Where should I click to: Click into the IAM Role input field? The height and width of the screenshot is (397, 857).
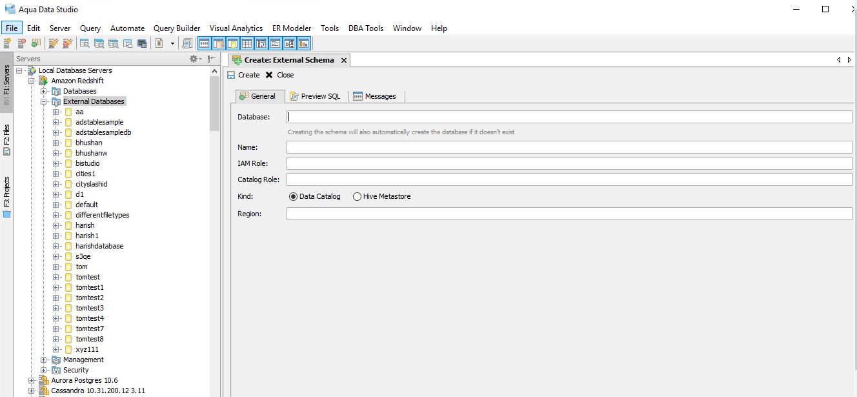569,163
